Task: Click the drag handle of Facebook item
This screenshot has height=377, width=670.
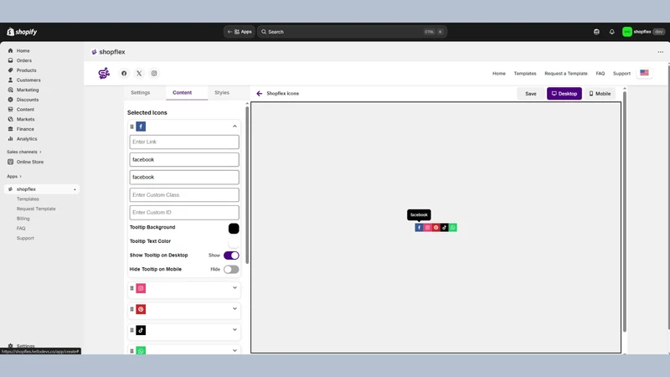Action: pyautogui.click(x=131, y=127)
